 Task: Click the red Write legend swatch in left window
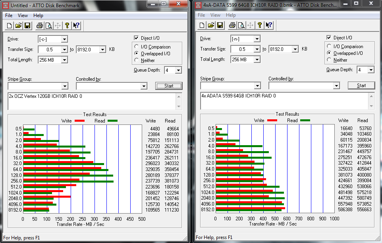(x=79, y=121)
